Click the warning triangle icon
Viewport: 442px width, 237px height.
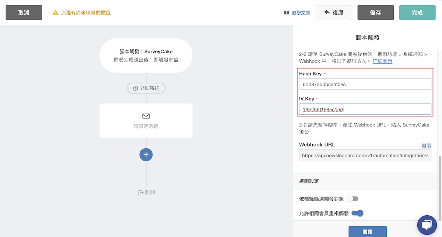(x=56, y=12)
